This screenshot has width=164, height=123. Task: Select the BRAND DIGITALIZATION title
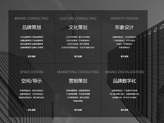[x=124, y=72]
